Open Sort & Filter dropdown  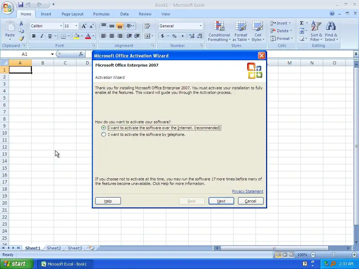316,31
